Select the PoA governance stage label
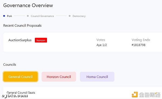The height and width of the screenshot is (99, 162). point(9,16)
